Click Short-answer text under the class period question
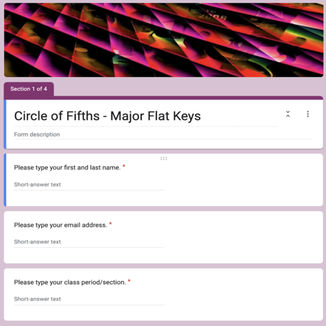Screen dimensions: 326x326 89,299
